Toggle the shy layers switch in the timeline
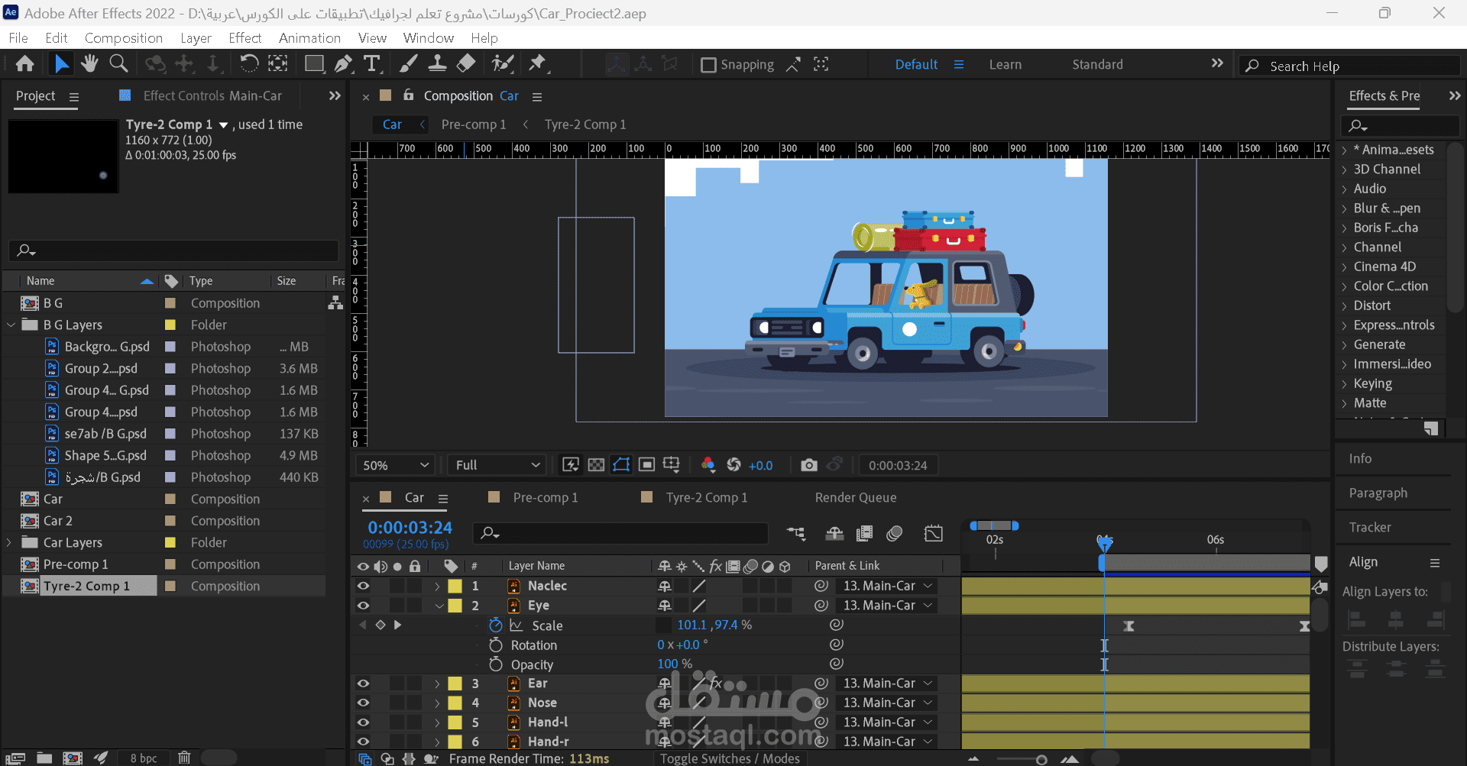This screenshot has height=766, width=1467. coord(834,534)
